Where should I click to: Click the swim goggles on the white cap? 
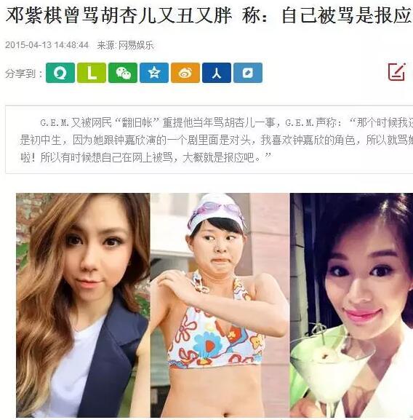pyautogui.click(x=215, y=210)
